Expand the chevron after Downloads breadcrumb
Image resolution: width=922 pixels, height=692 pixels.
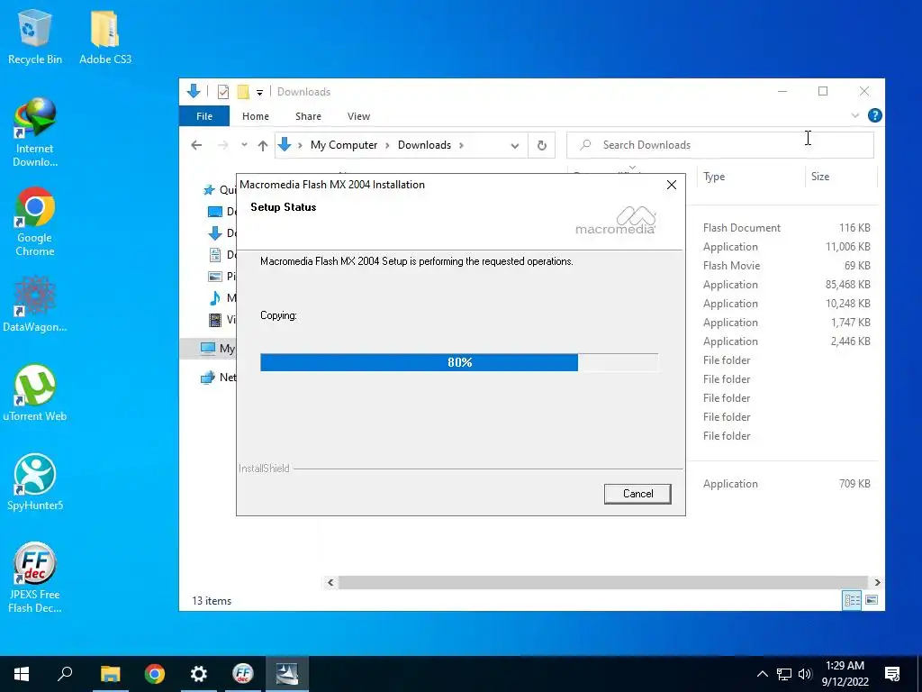[x=461, y=145]
